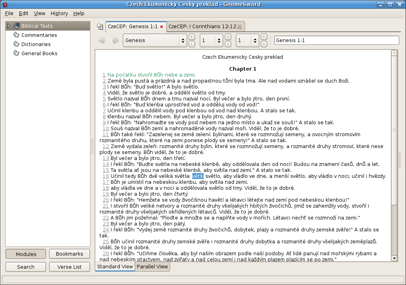Step to next book with up arrow
The height and width of the screenshot is (285, 406).
tap(192, 37)
